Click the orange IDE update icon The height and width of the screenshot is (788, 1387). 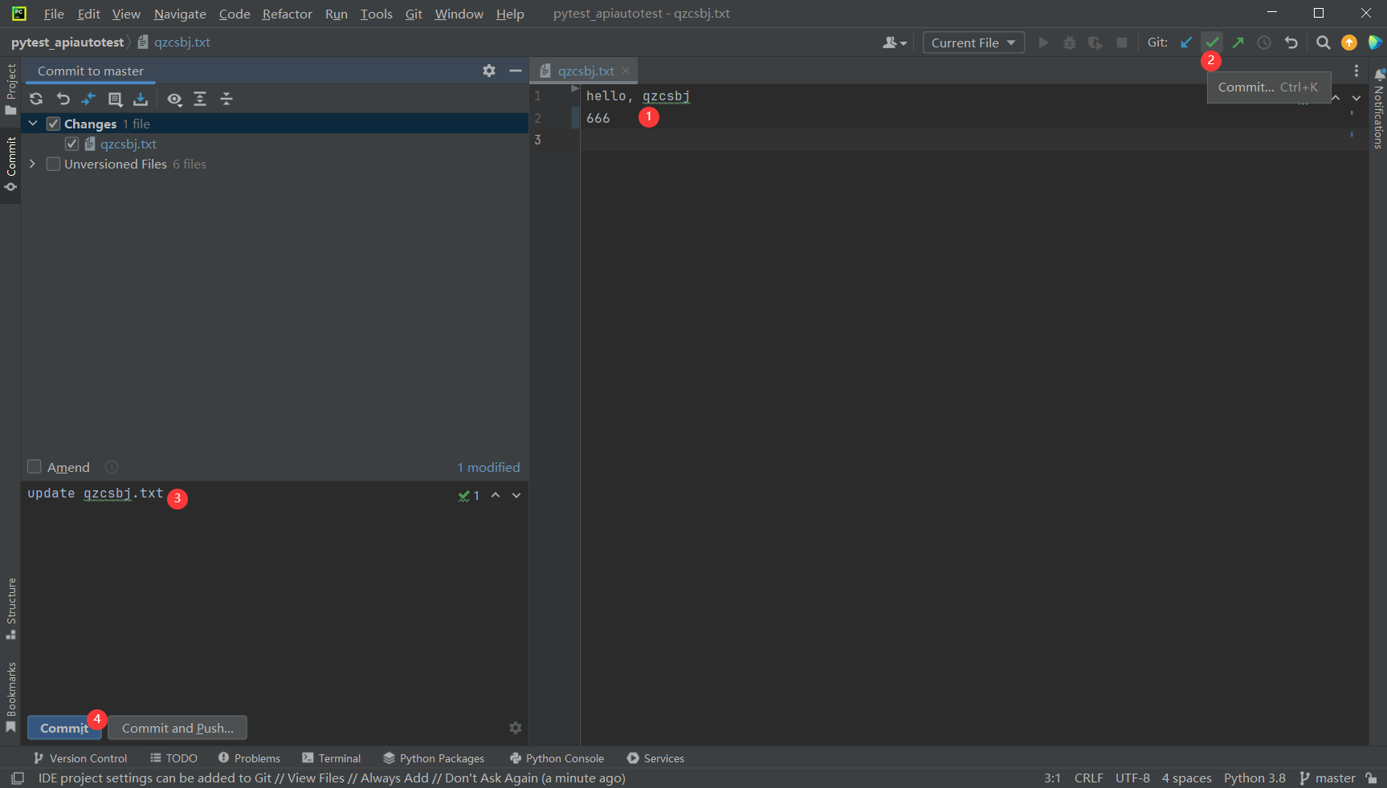click(x=1349, y=43)
